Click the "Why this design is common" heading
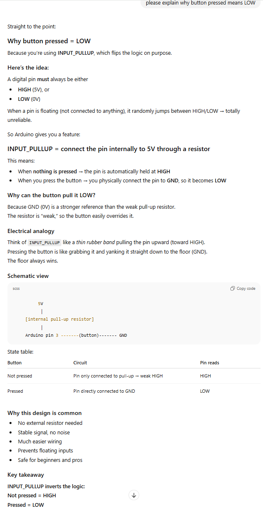The image size is (263, 508). pyautogui.click(x=45, y=413)
